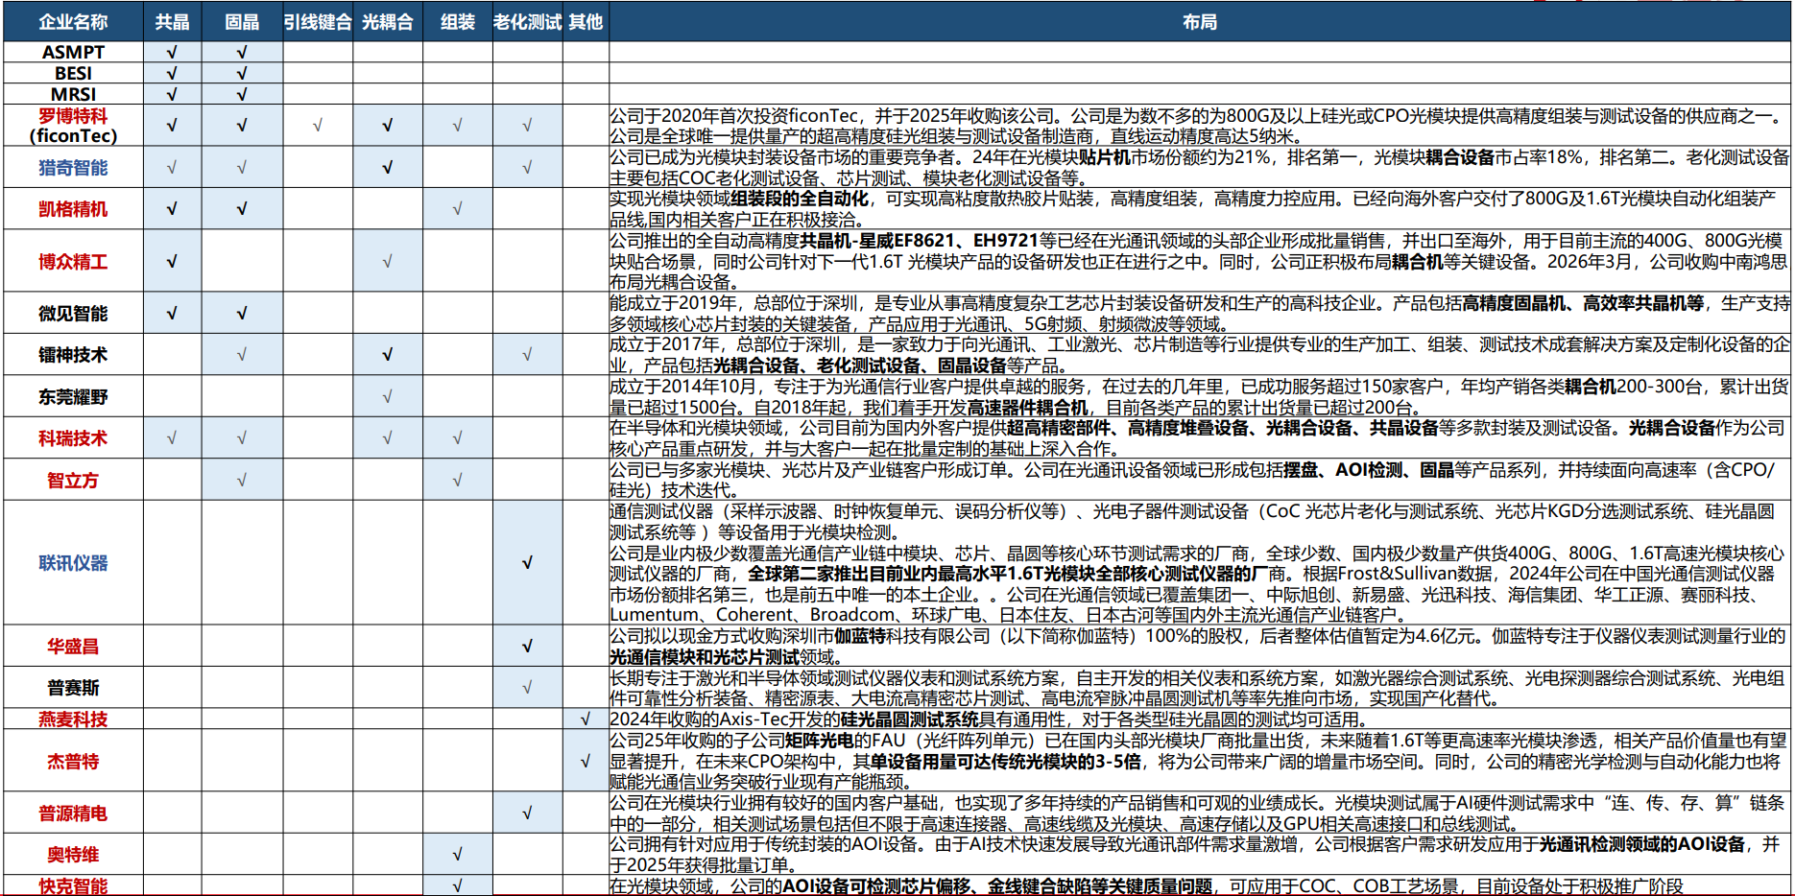Click the 老化测试 checkmark in the 普赛斯 row

(x=528, y=688)
